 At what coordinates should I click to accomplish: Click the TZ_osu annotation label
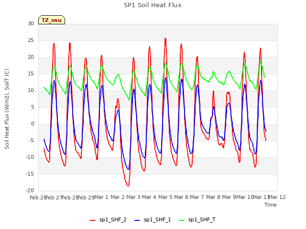pyautogui.click(x=52, y=20)
